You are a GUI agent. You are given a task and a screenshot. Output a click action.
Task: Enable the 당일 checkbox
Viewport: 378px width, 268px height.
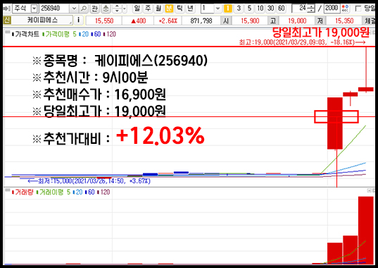pyautogui.click(x=358, y=9)
